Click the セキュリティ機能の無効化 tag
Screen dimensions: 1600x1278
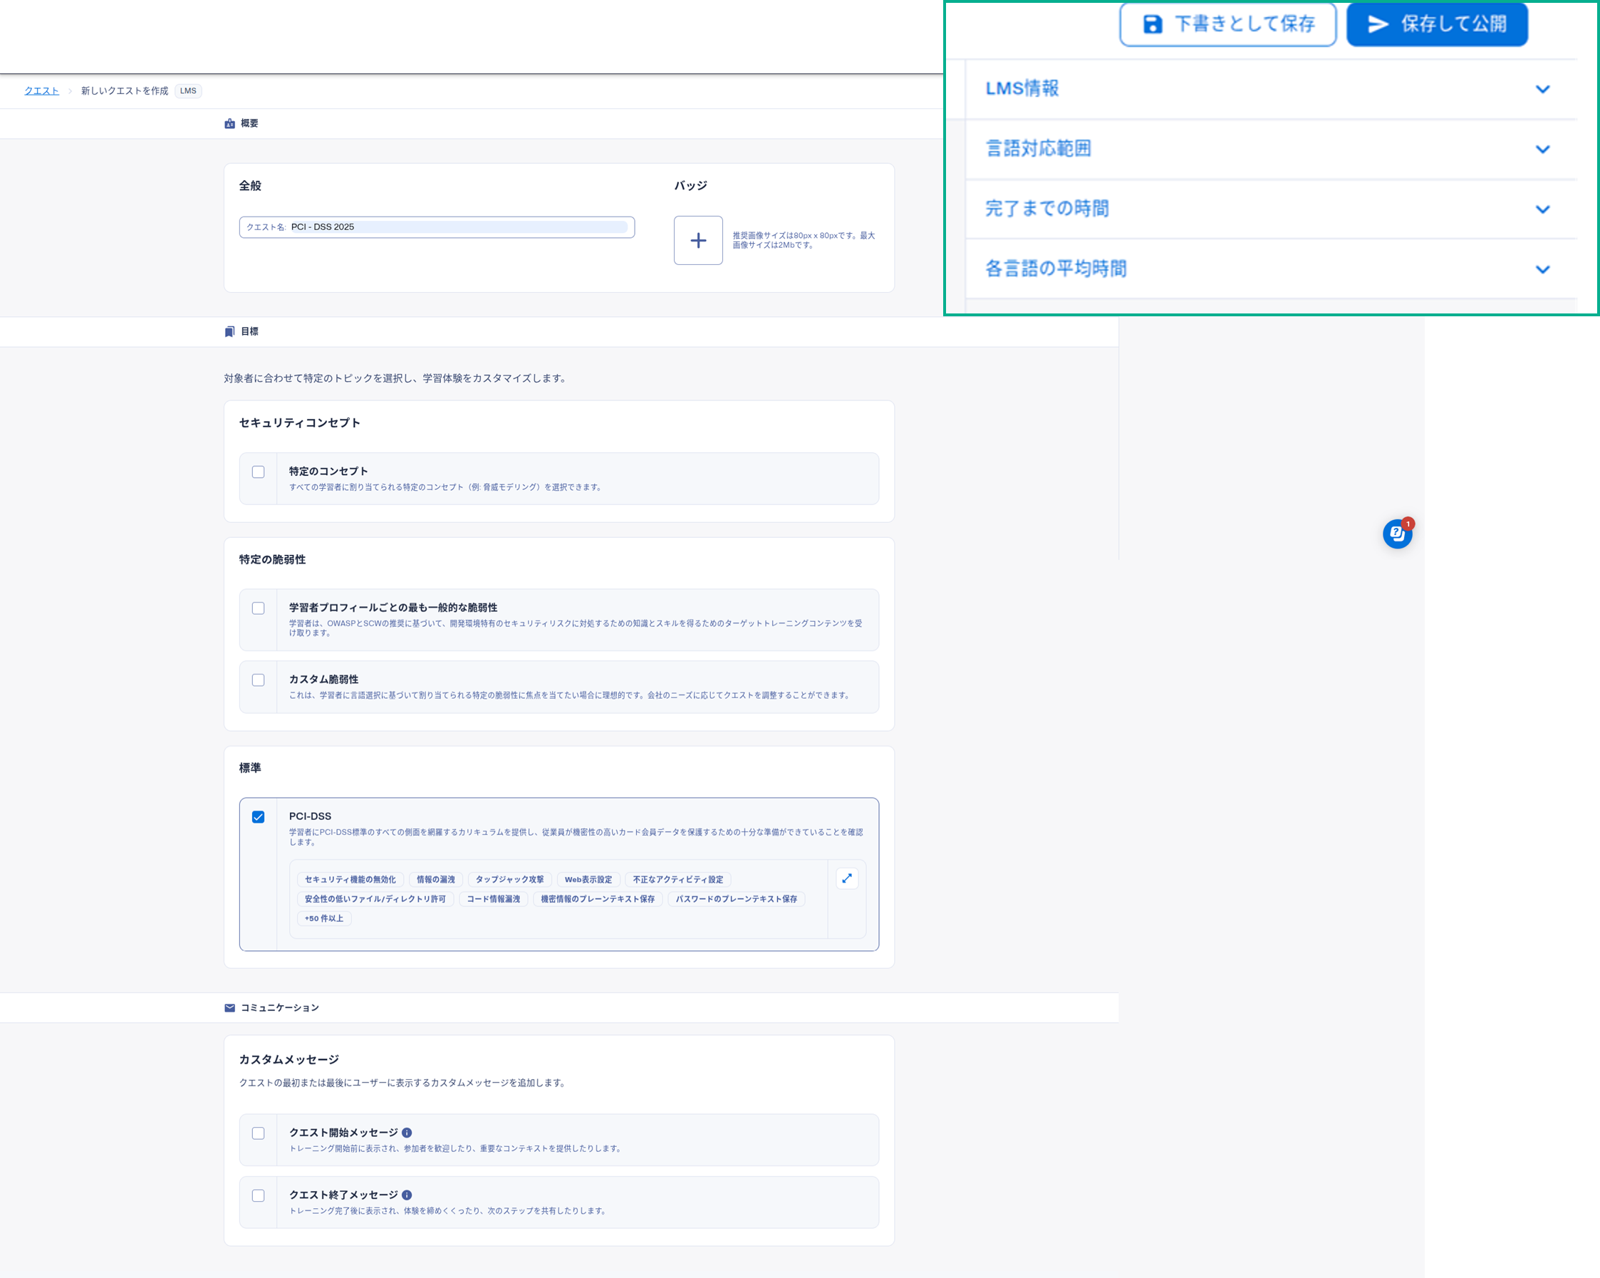(350, 880)
